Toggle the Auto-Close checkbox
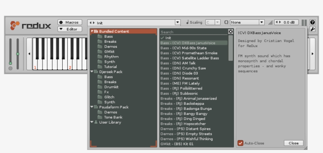Image resolution: width=323 pixels, height=153 pixels. coord(240,143)
